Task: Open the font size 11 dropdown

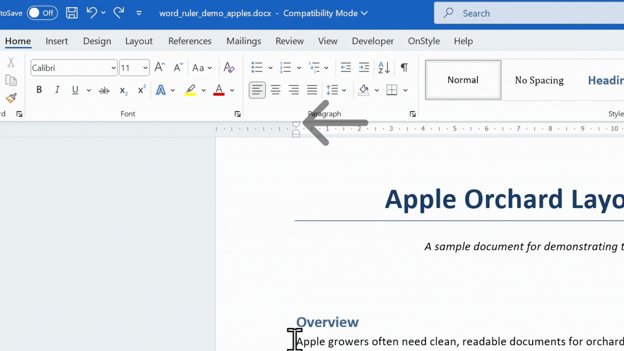Action: pyautogui.click(x=145, y=68)
